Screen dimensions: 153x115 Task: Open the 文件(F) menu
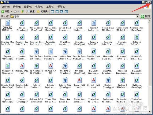pos(6,7)
